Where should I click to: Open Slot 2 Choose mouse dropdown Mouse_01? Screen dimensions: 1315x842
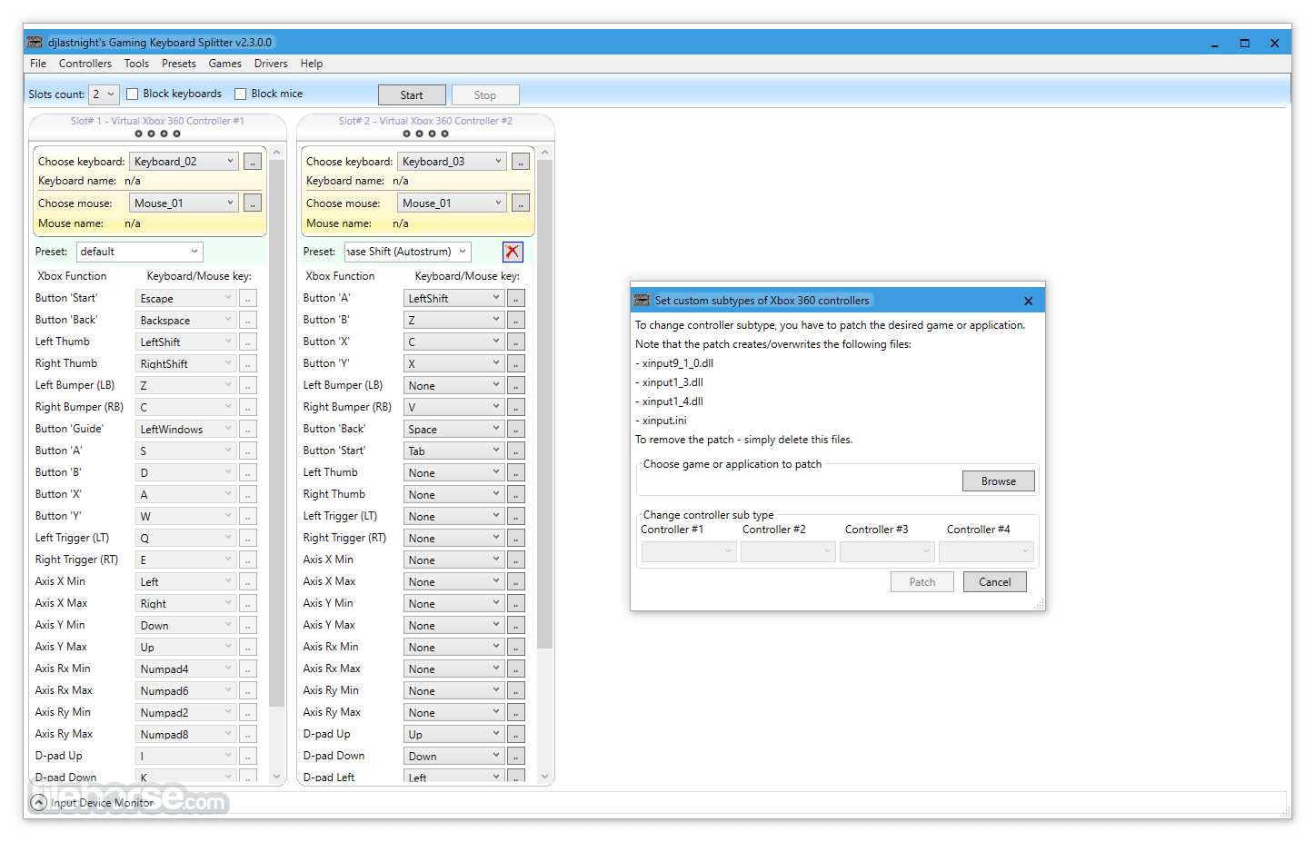coord(453,203)
